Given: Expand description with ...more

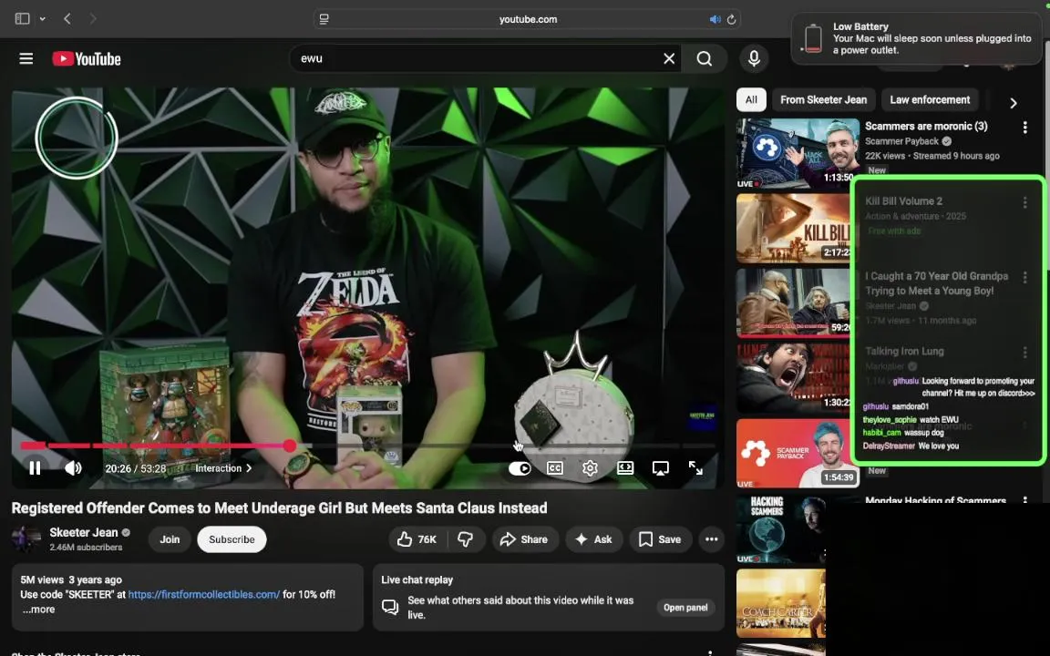Looking at the screenshot, I should pyautogui.click(x=38, y=610).
